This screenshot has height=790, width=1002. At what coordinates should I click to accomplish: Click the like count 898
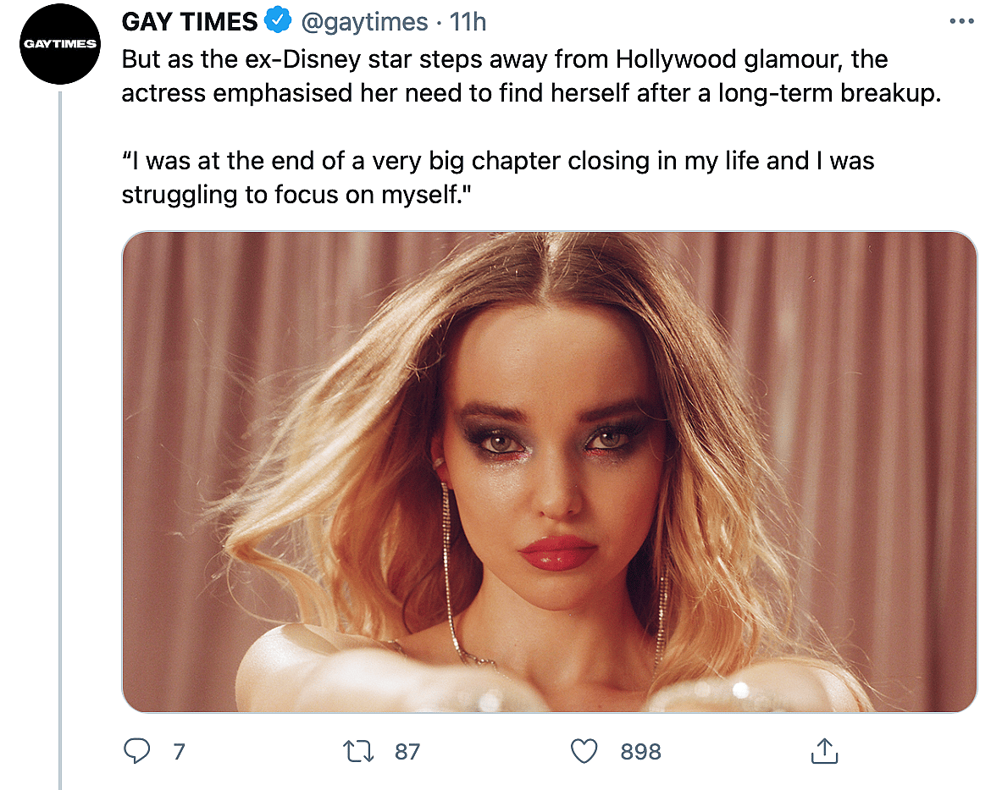click(x=640, y=752)
